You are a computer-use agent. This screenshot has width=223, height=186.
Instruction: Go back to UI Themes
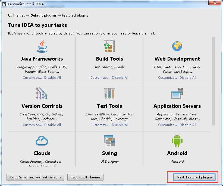click(x=85, y=177)
